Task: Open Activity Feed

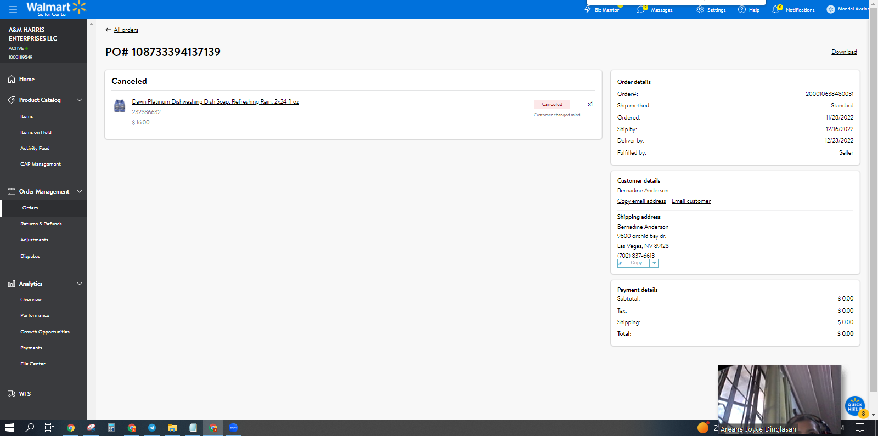Action: tap(35, 149)
